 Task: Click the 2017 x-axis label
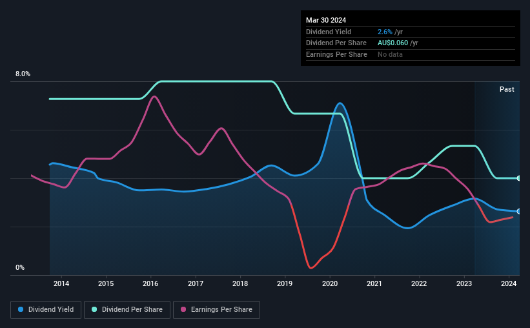click(196, 283)
